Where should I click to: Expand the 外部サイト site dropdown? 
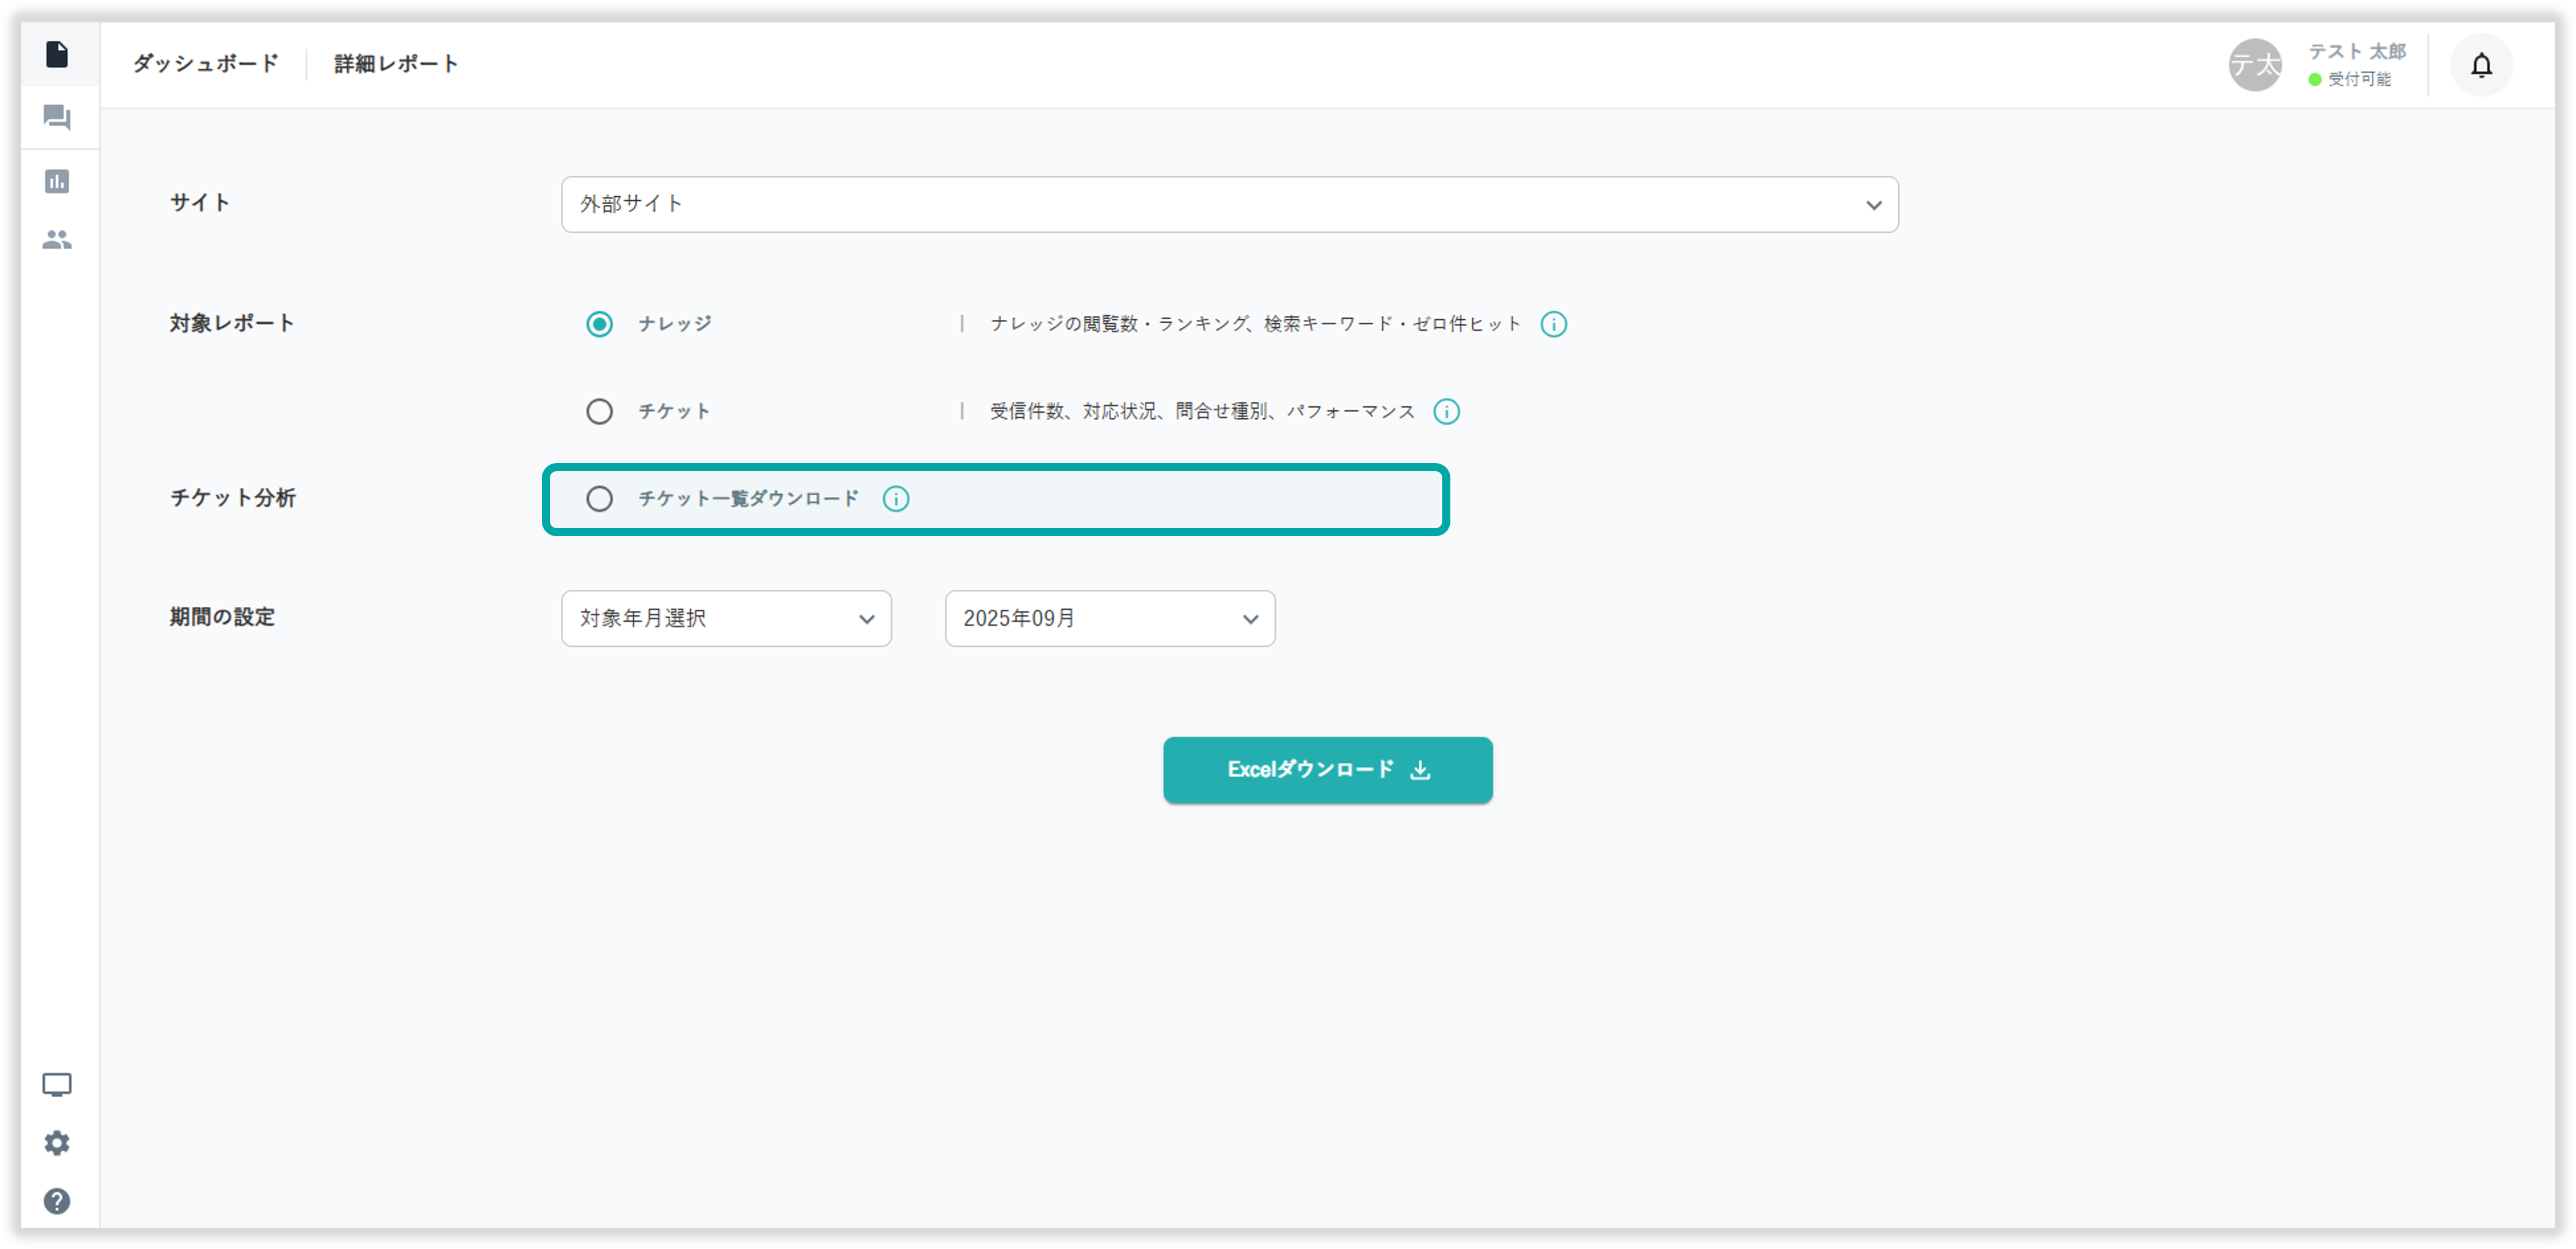(1229, 205)
